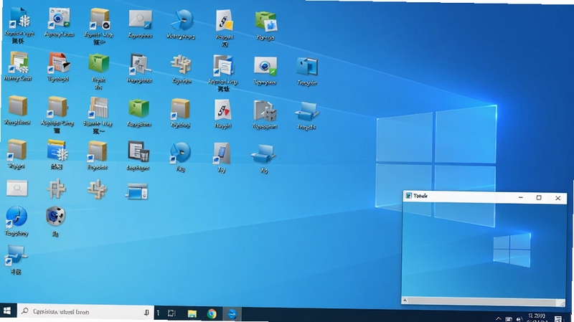Viewport: 574px width, 322px height.
Task: Open the green box with the thumbs-up picture
Action: coord(266,21)
